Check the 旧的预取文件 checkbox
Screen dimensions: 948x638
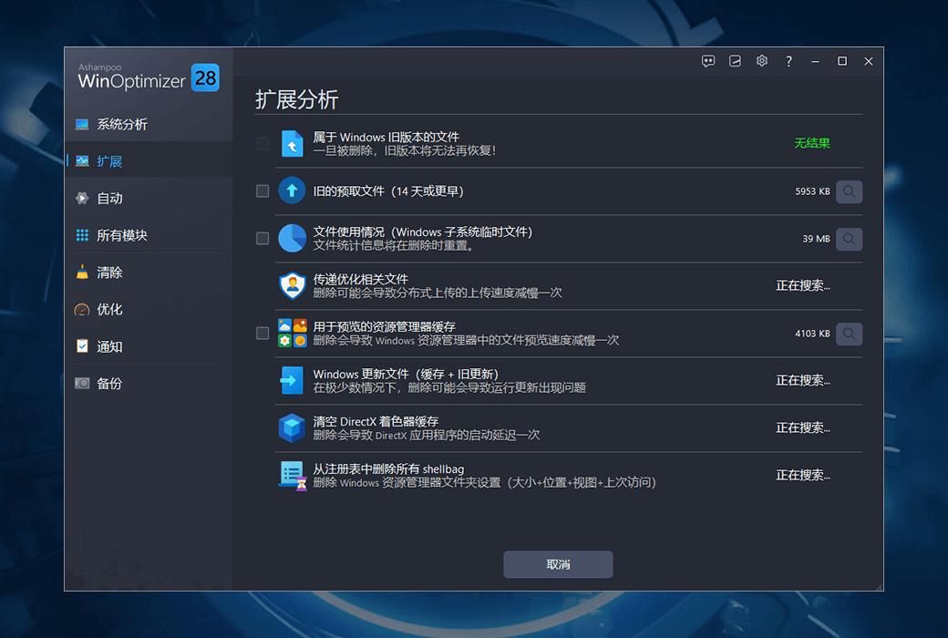click(263, 191)
